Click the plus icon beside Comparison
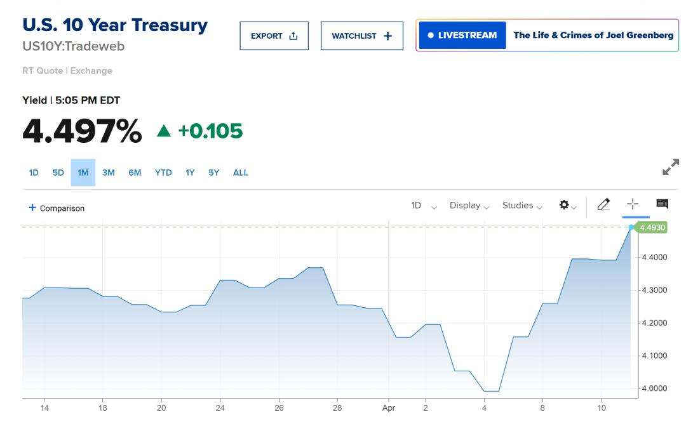686x424 pixels. pyautogui.click(x=32, y=208)
